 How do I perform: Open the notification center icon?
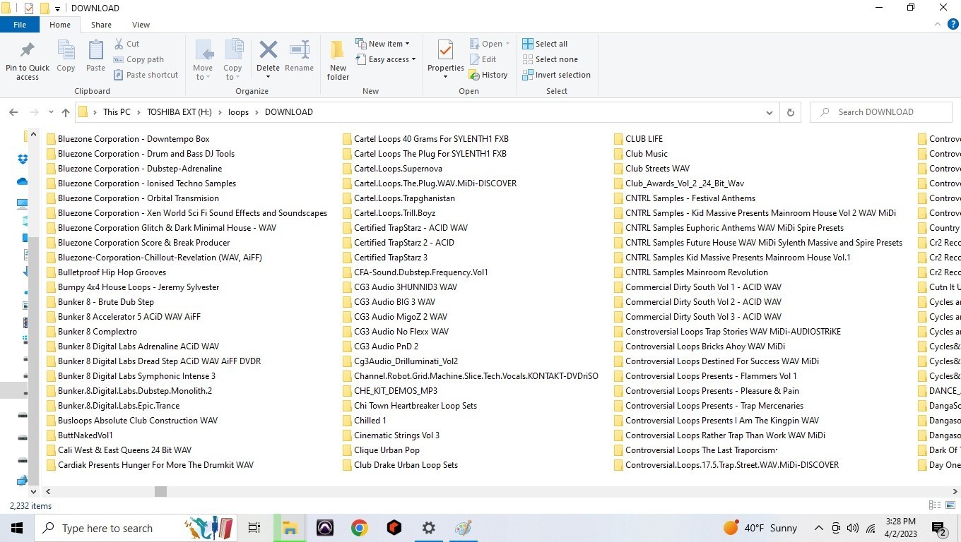pyautogui.click(x=940, y=528)
